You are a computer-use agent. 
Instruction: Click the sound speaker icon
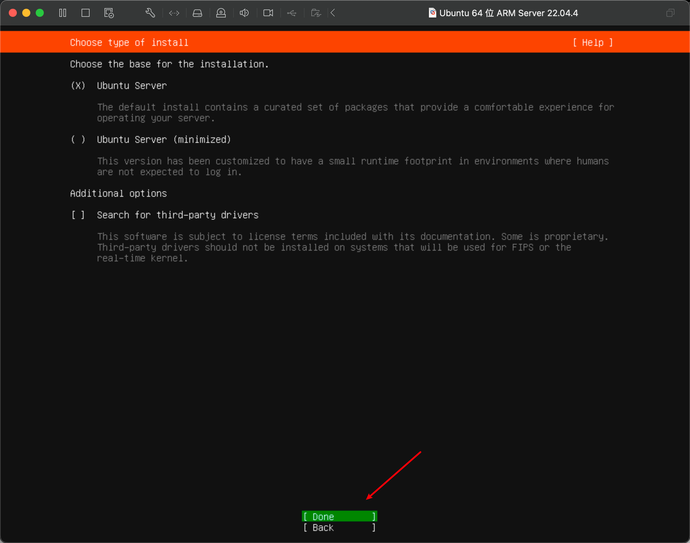(x=244, y=13)
